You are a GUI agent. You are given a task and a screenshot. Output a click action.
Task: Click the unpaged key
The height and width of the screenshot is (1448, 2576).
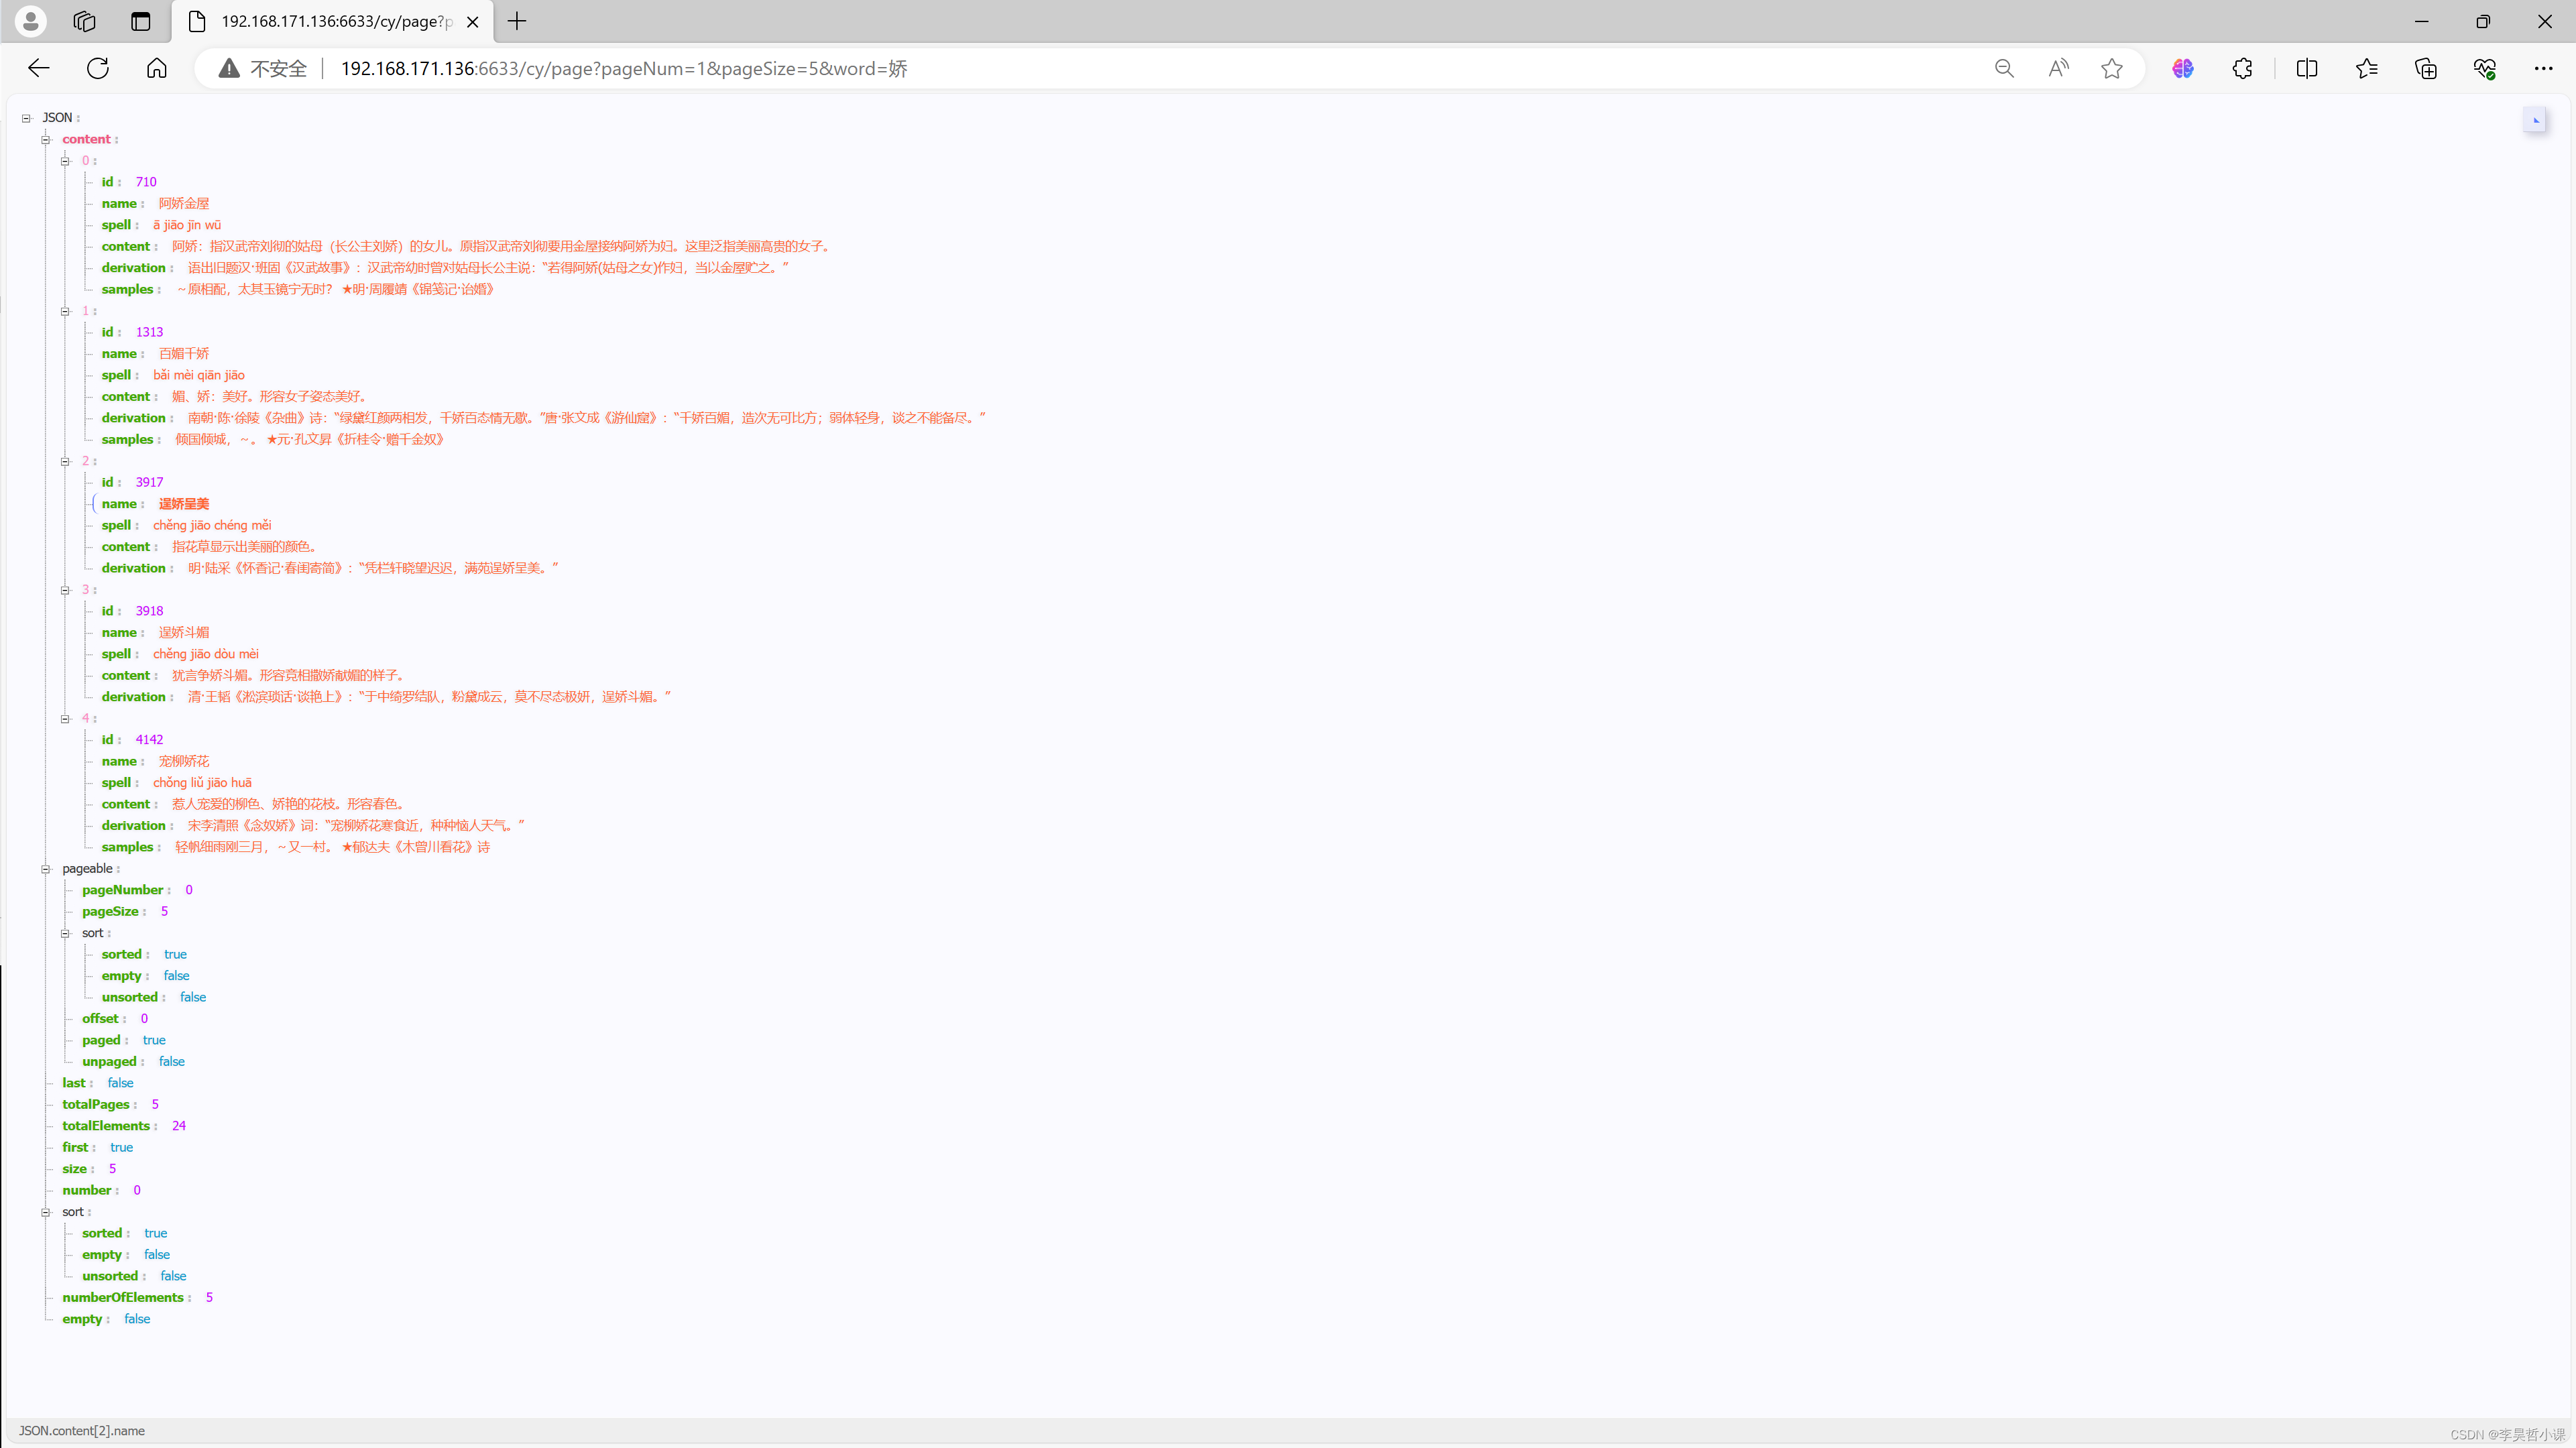109,1062
